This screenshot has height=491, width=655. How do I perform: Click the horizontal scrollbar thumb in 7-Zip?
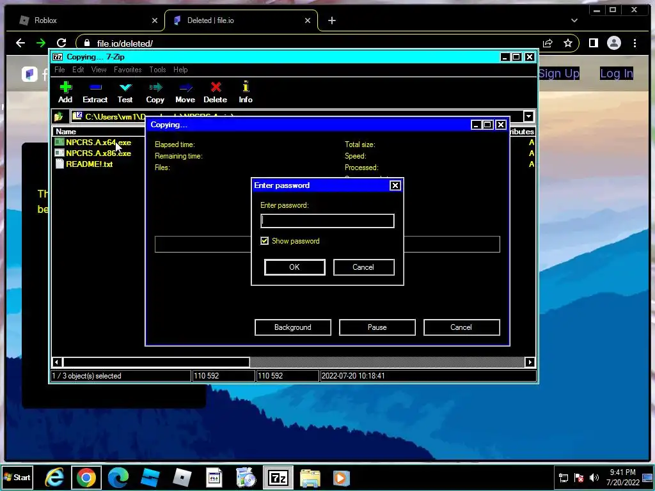pyautogui.click(x=156, y=362)
